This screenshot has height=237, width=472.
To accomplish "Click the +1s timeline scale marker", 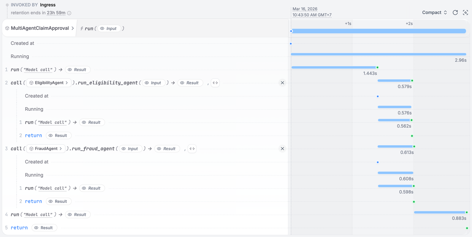I will click(348, 23).
